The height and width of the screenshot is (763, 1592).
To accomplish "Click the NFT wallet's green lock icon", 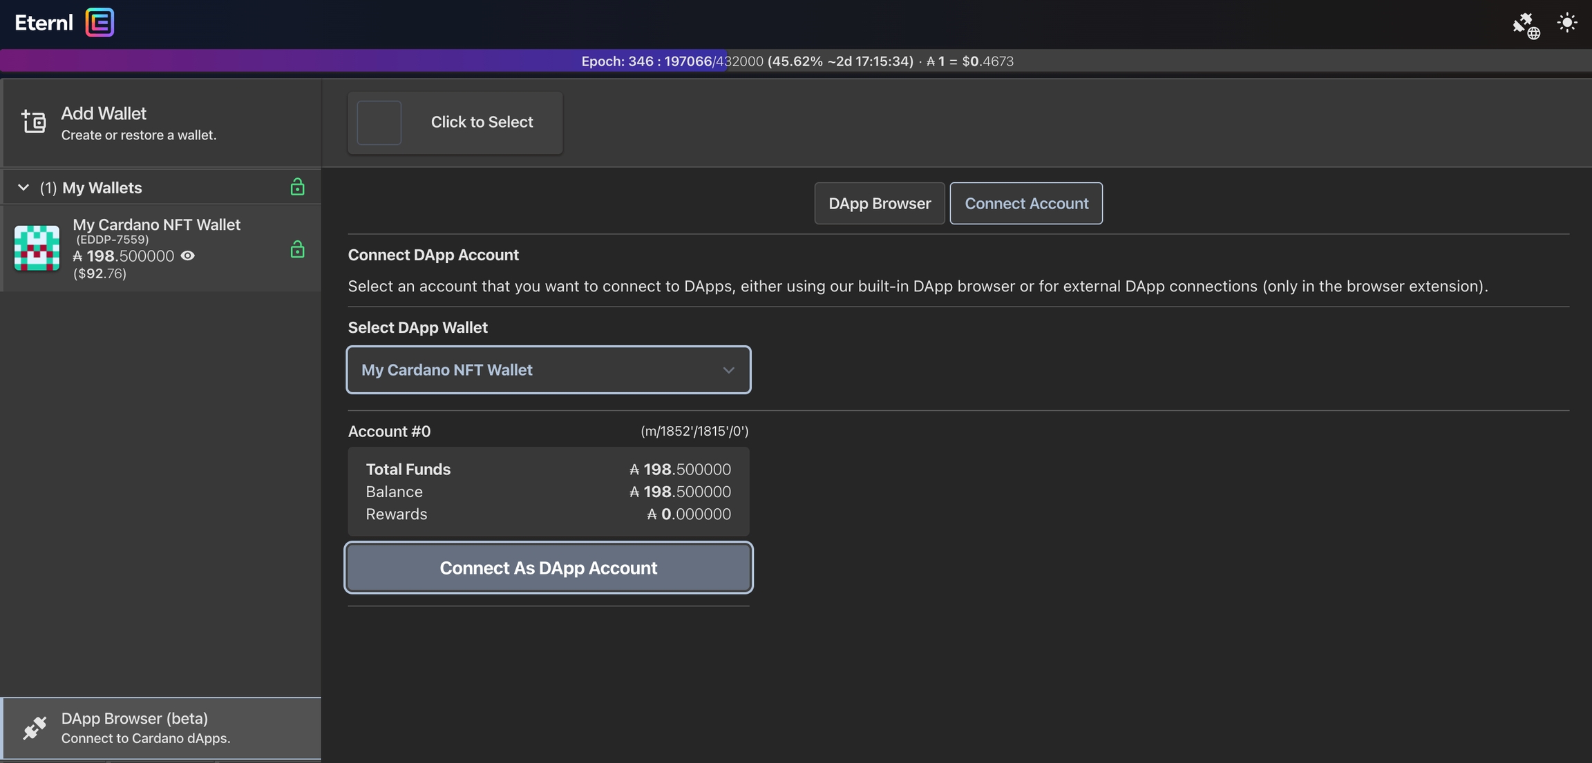I will tap(297, 249).
